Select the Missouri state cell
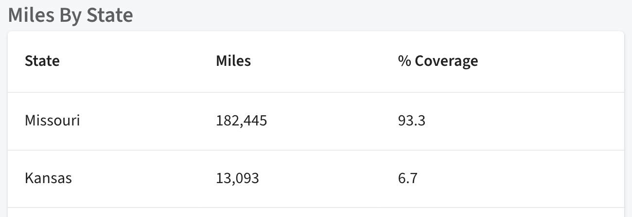 [52, 120]
